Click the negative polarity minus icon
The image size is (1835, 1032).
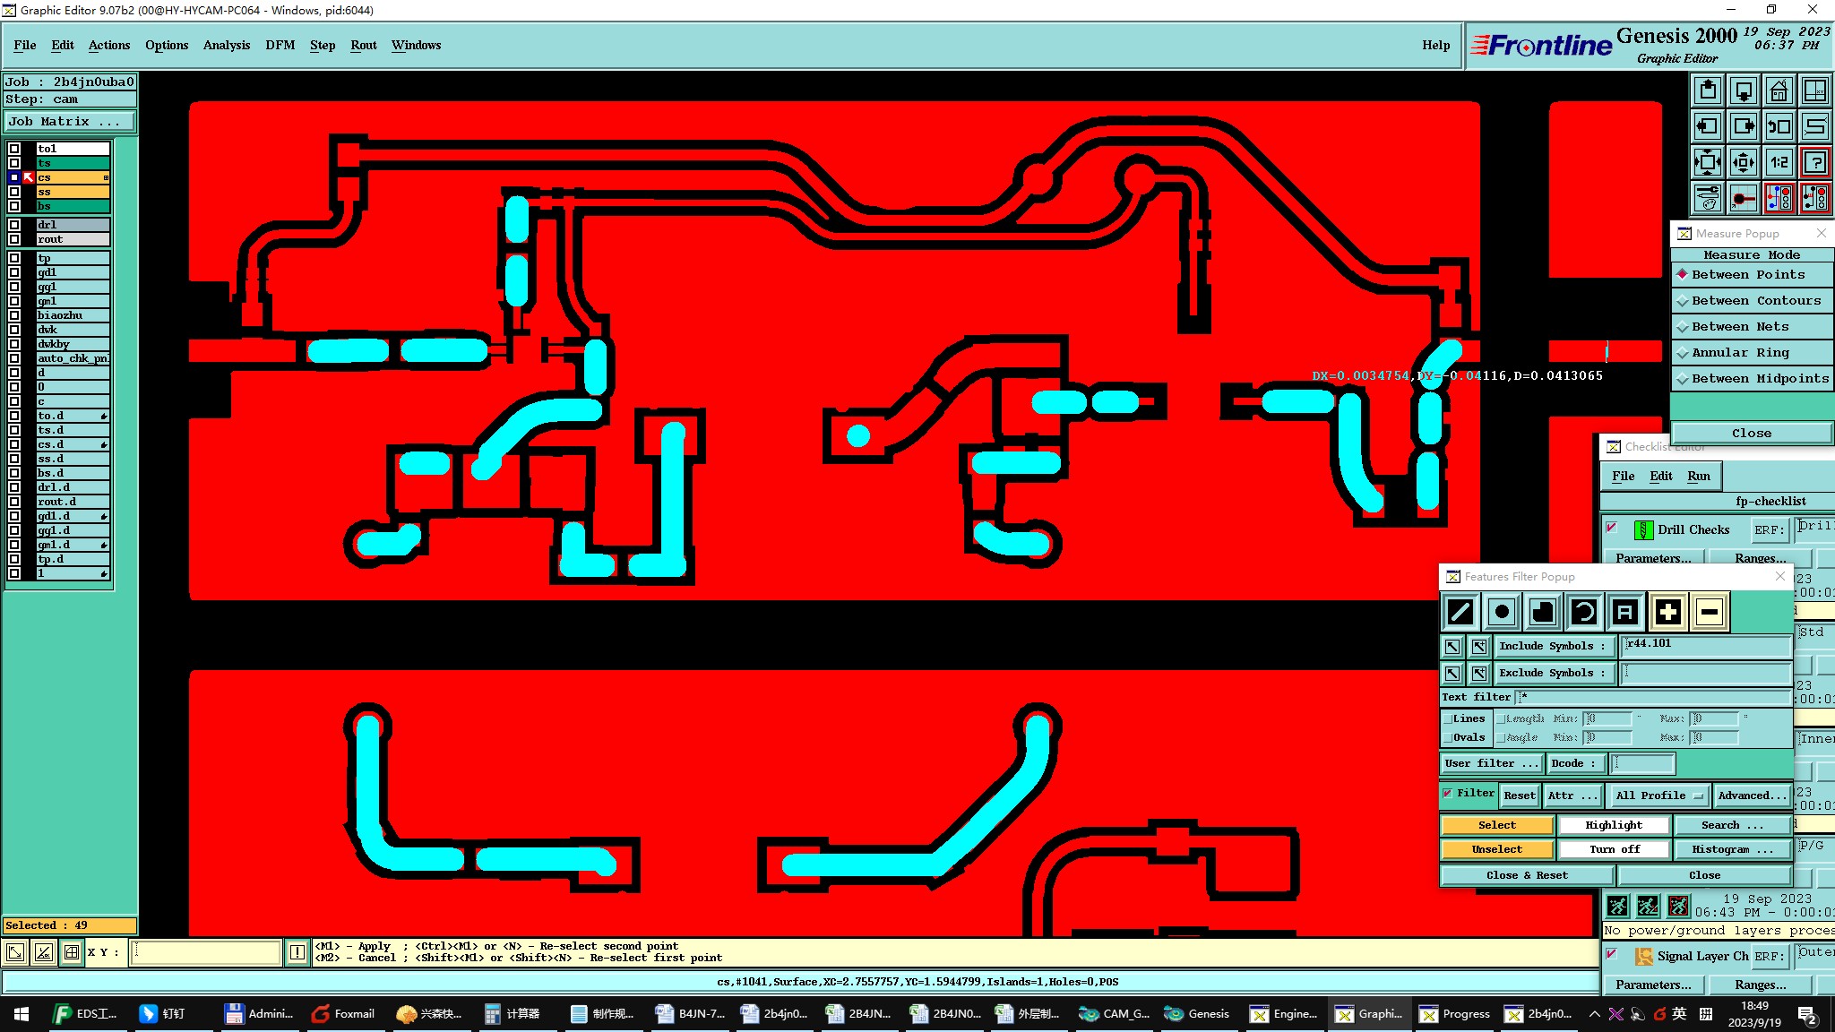(1709, 612)
